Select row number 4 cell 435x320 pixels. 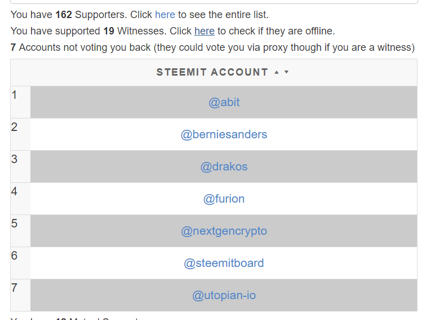(20, 199)
